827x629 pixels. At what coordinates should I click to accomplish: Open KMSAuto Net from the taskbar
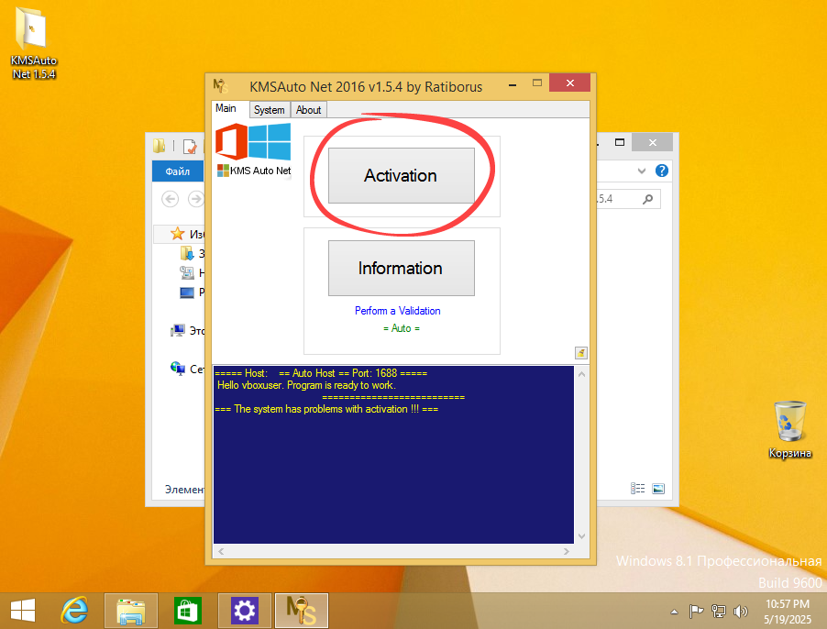tap(301, 610)
